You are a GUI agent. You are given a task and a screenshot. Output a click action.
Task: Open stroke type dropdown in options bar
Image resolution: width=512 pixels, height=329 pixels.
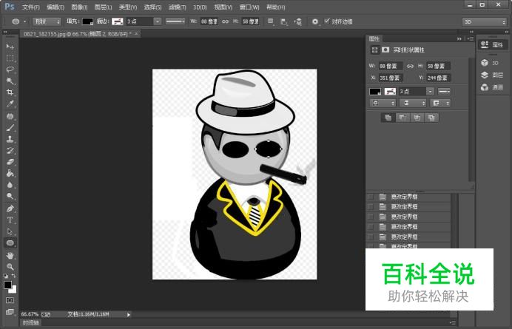click(175, 21)
